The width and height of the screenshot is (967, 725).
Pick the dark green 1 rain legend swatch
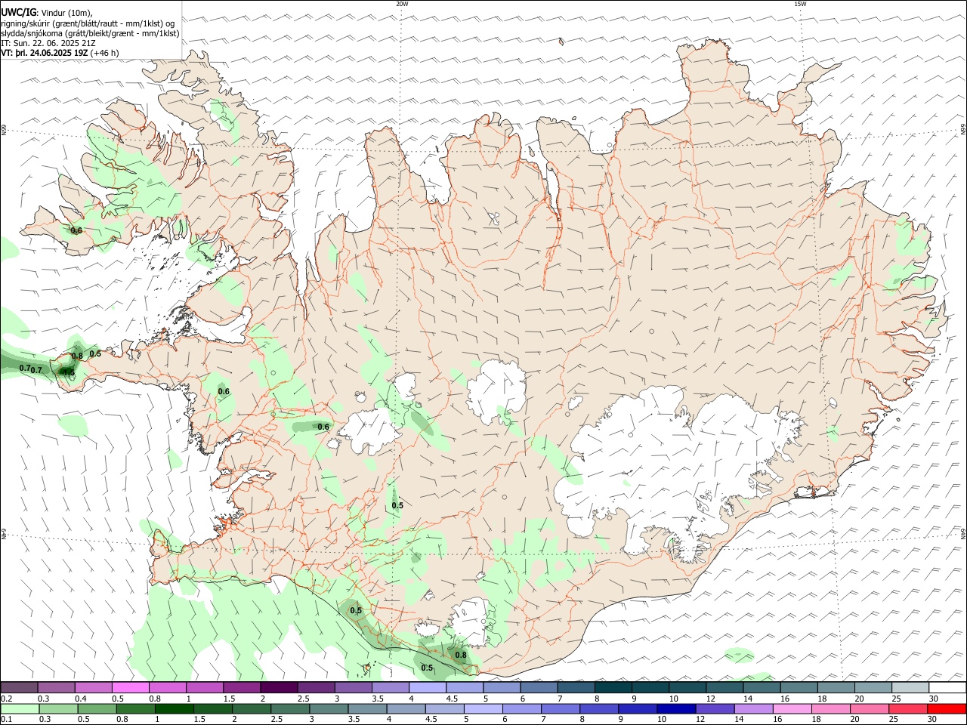175,708
